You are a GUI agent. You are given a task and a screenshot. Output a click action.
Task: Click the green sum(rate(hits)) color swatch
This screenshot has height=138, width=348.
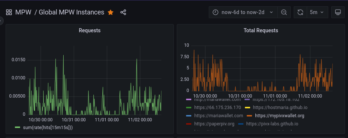17,127
